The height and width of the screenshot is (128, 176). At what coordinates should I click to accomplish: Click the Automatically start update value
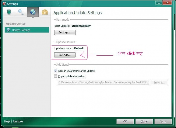tap(81, 26)
